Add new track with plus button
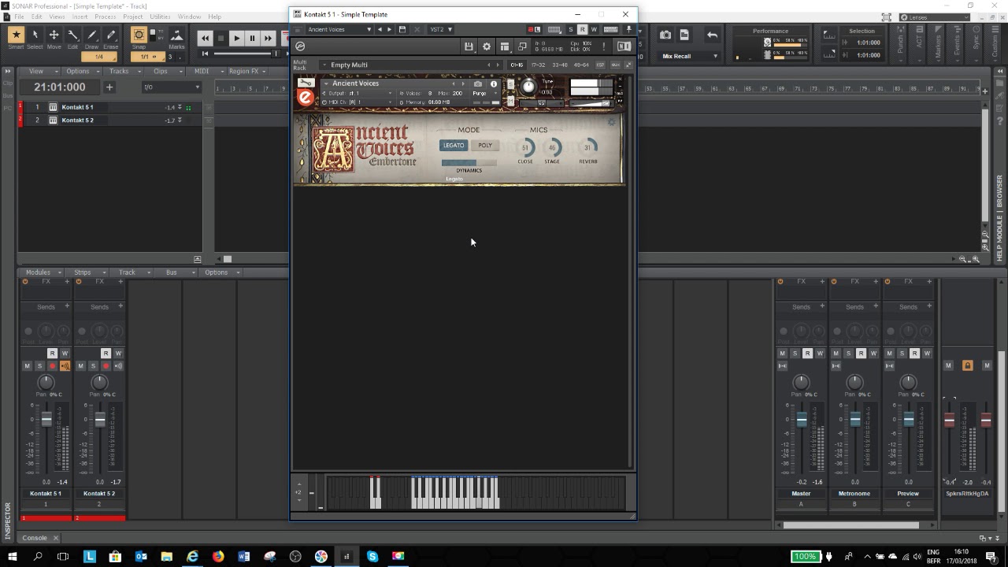Viewport: 1008px width, 567px height. pyautogui.click(x=109, y=87)
